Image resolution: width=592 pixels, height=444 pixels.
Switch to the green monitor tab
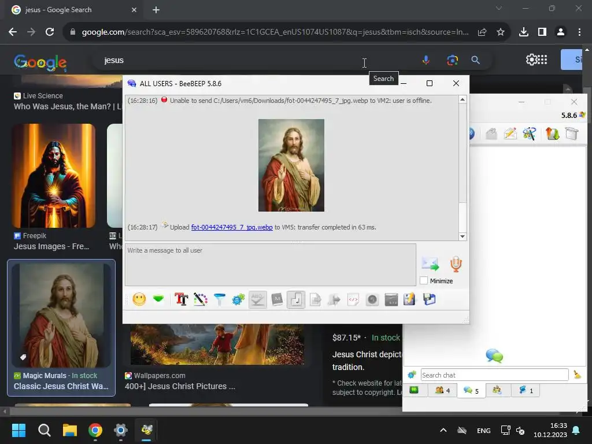coord(415,390)
